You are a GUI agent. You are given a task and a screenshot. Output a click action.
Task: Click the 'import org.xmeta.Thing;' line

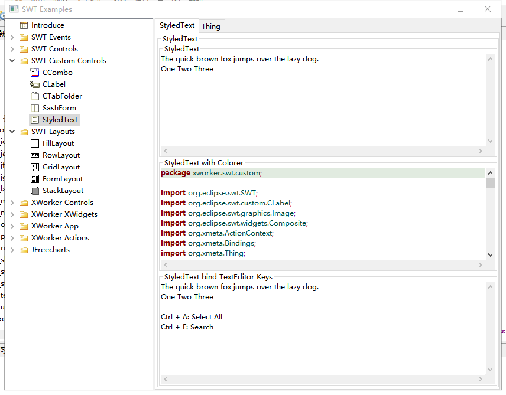click(203, 253)
